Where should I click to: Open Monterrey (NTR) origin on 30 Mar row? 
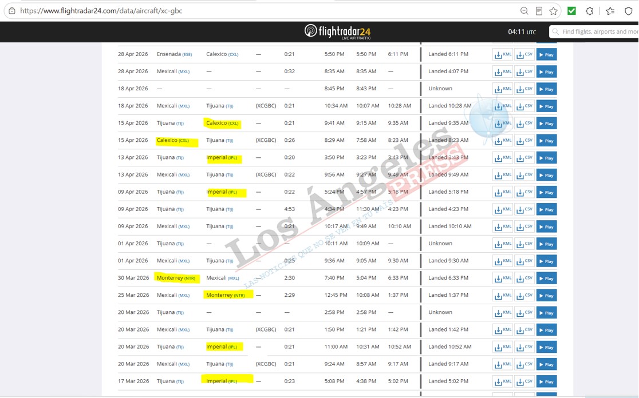tap(176, 278)
